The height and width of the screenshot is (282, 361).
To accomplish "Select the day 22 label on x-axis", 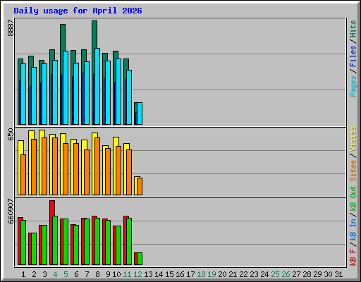I will (x=243, y=274).
